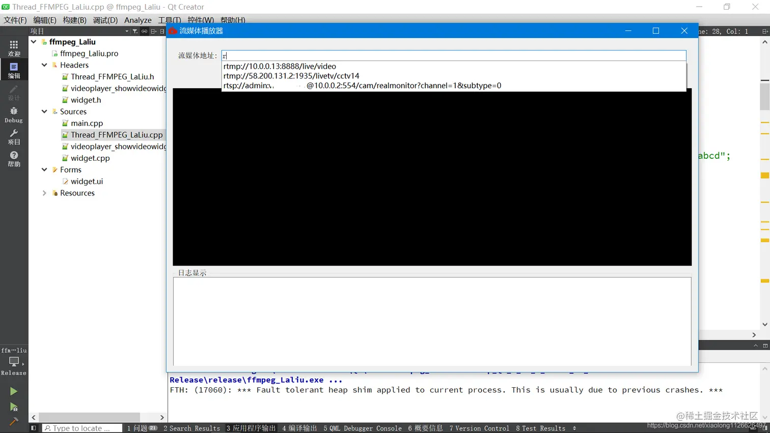
Task: Open the 欢迎 (Welcome) mode
Action: (x=14, y=48)
